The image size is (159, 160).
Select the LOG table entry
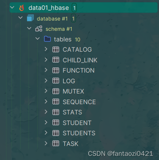coord(69,81)
